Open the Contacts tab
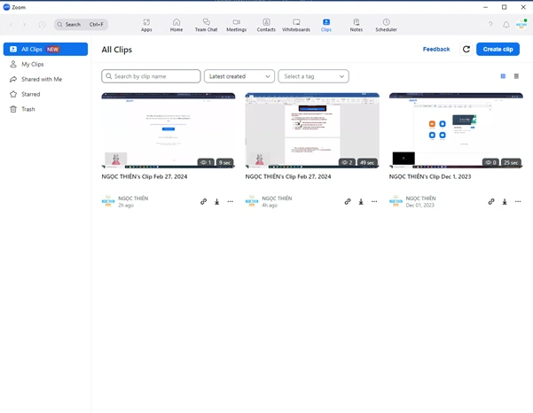 [x=266, y=25]
